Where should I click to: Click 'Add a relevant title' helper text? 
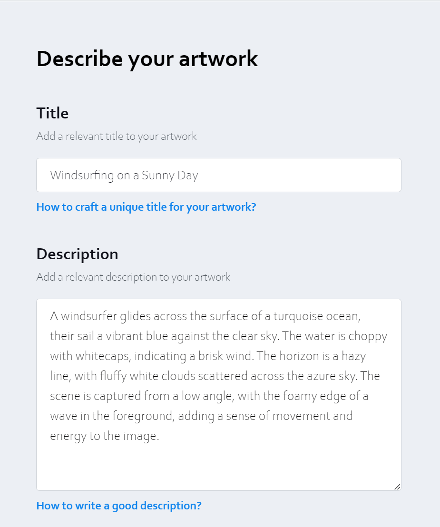click(x=116, y=137)
